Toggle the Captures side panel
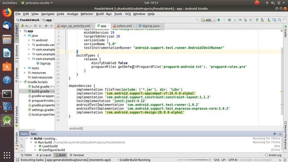The height and width of the screenshot is (162, 288). coord(17,75)
